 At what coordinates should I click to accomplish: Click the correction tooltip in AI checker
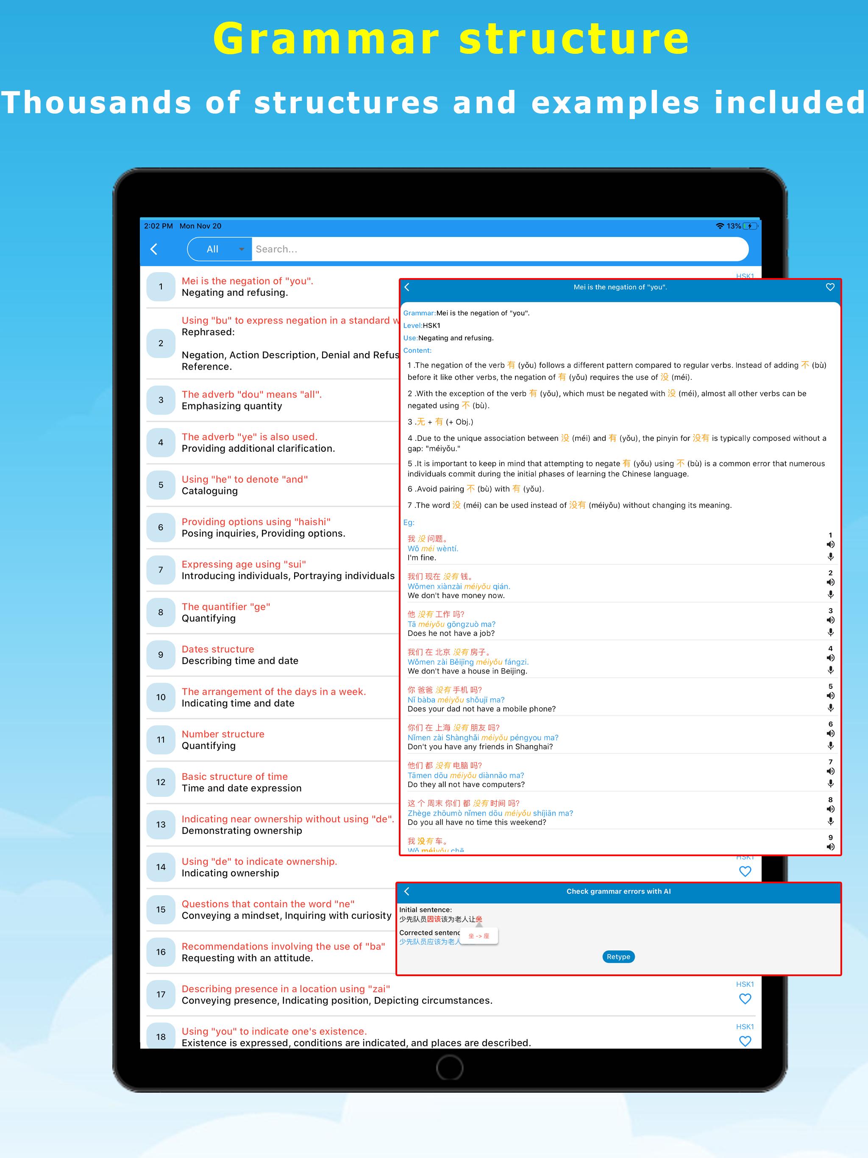479,935
